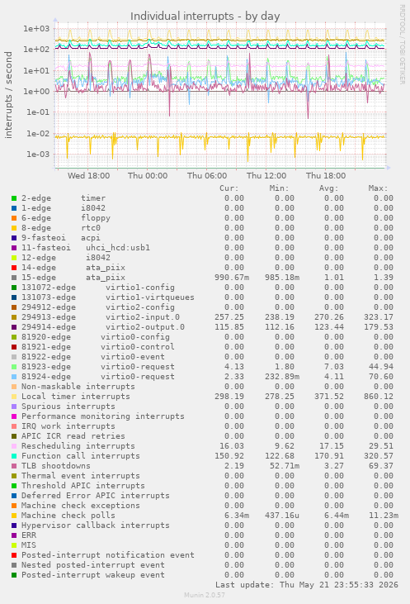
Task: Click the Individual interrupts - by day title
Action: 205,17
